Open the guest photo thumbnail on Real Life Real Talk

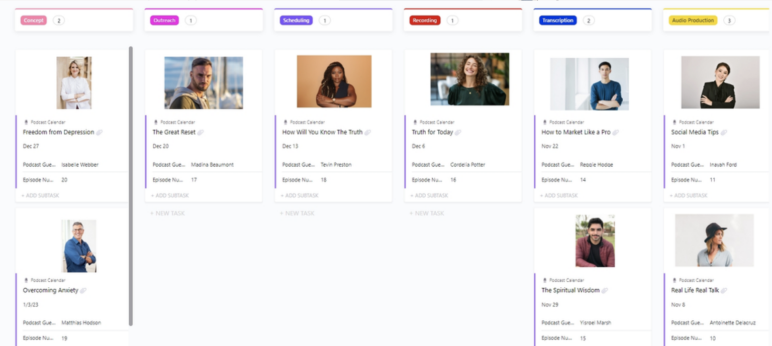714,241
